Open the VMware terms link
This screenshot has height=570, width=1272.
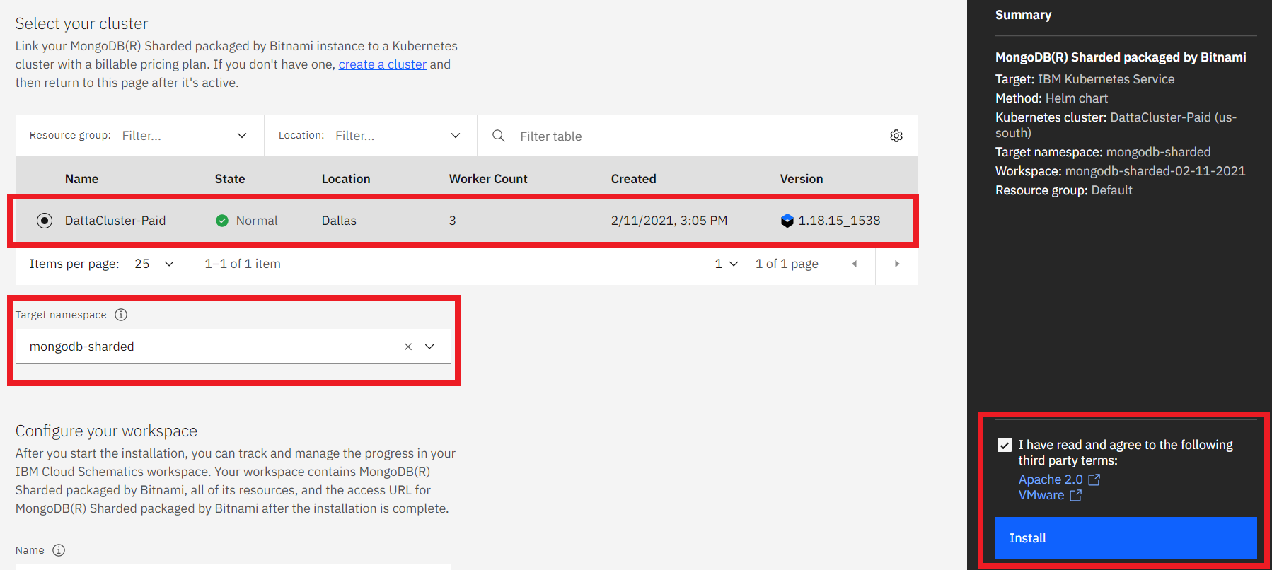point(1041,495)
